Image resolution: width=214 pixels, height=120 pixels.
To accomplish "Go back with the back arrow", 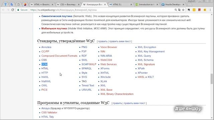I will pos(3,10).
